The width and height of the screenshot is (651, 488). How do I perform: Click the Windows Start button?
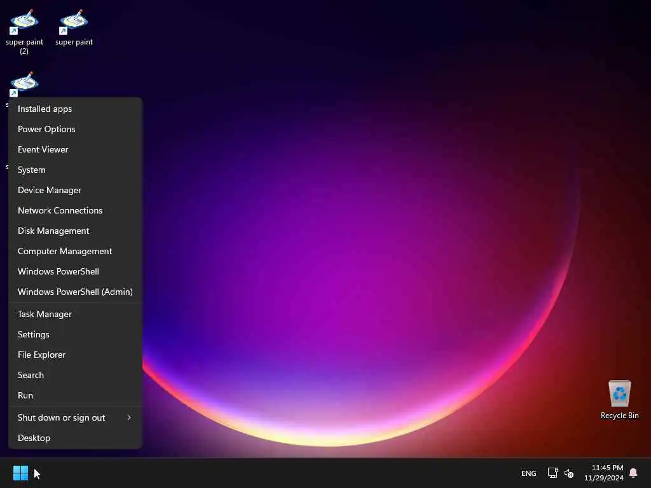(20, 473)
